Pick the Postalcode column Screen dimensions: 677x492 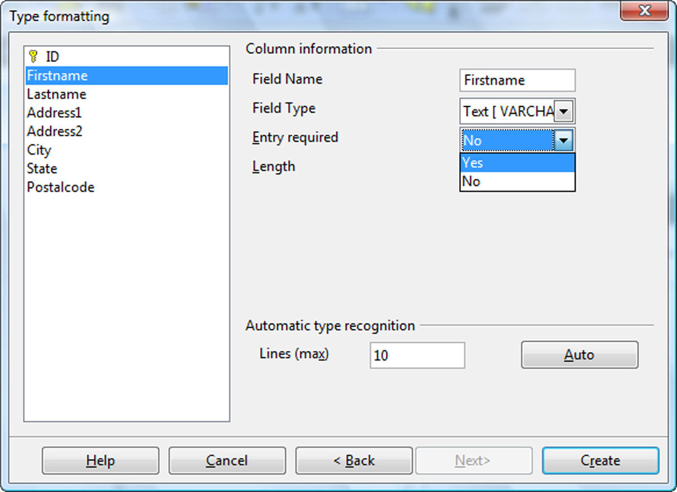60,187
